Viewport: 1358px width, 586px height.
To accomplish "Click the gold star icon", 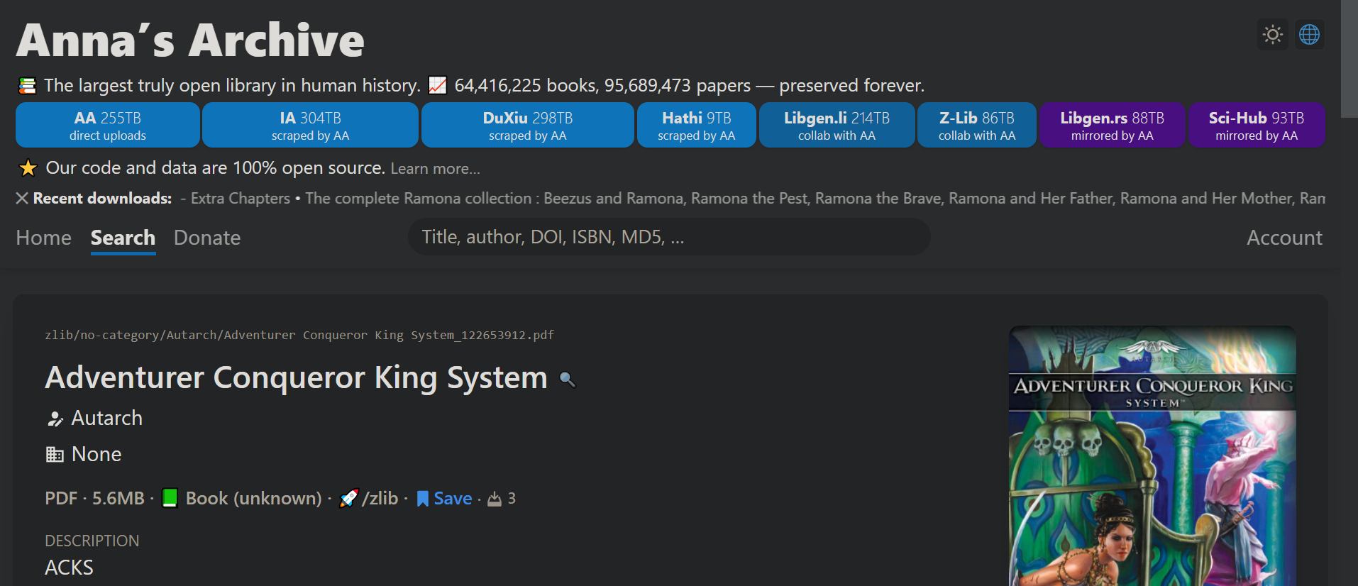I will (x=28, y=168).
